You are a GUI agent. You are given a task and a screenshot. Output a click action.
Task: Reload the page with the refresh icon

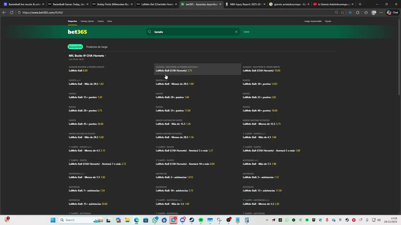(12, 12)
